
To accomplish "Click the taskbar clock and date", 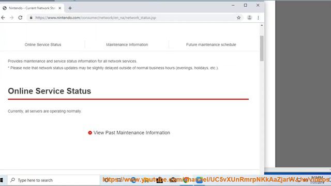I will 317,180.
